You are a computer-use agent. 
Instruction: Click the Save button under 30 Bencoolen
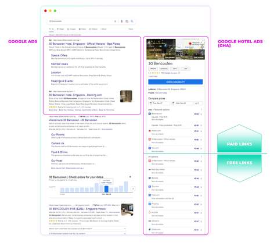coord(175,69)
